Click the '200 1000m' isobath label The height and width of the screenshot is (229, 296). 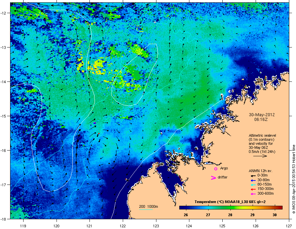pyautogui.click(x=148, y=206)
